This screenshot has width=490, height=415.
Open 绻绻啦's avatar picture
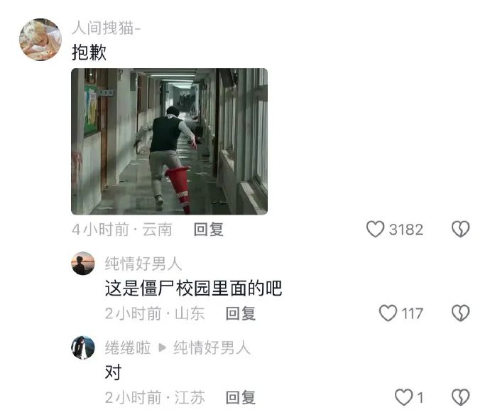pyautogui.click(x=83, y=347)
